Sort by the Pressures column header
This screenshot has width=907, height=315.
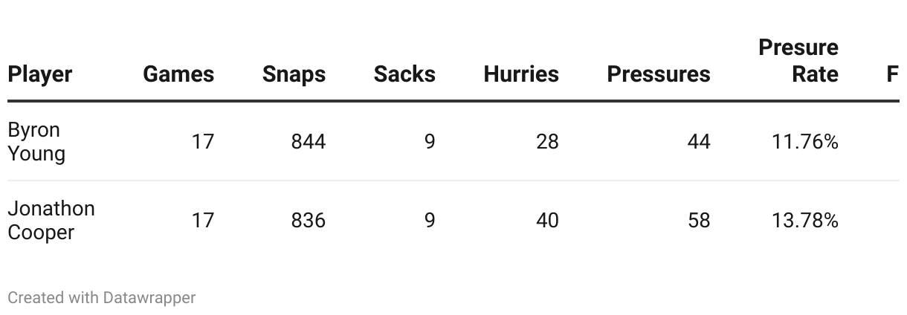coord(659,74)
